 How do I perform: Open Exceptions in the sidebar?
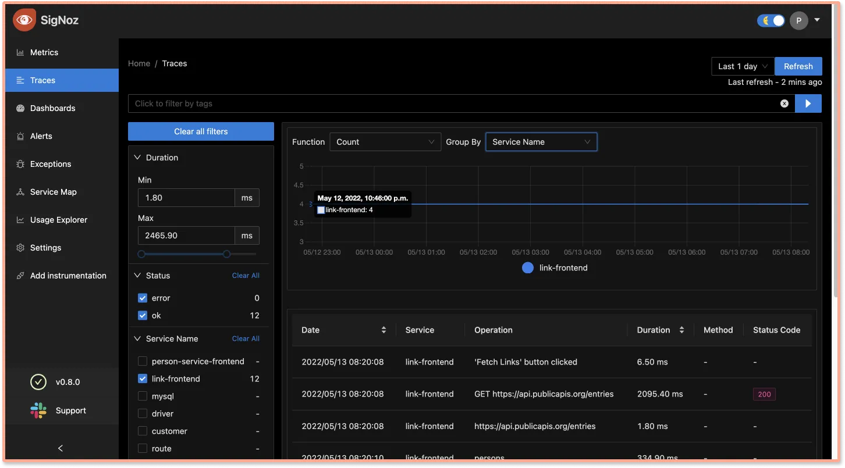click(62, 164)
